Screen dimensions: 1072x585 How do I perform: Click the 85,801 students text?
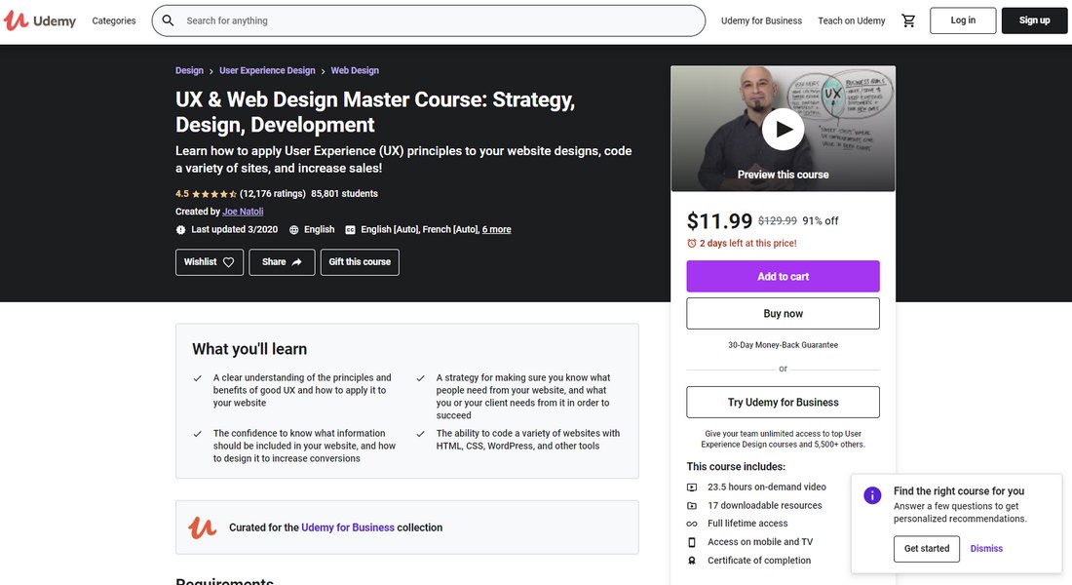[345, 194]
